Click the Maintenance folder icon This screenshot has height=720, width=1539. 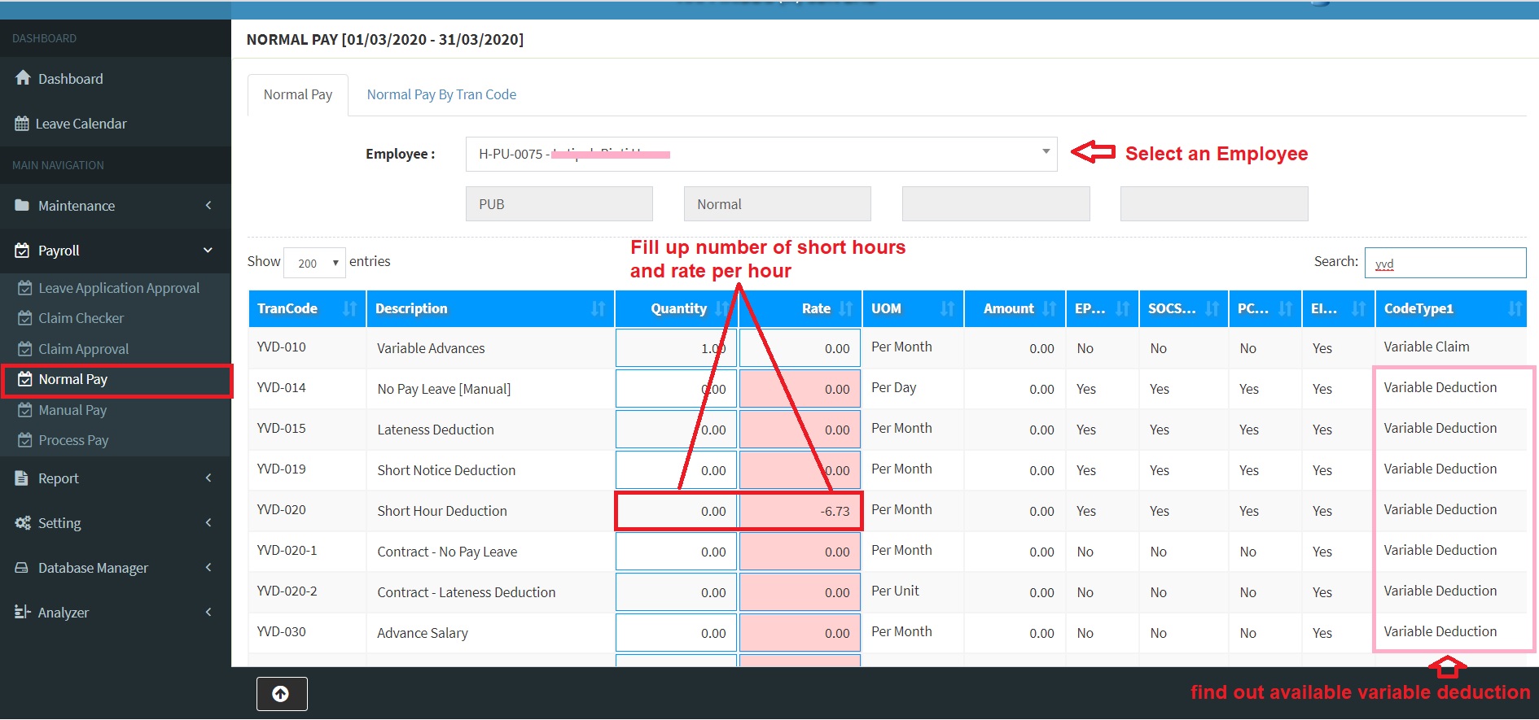tap(22, 206)
